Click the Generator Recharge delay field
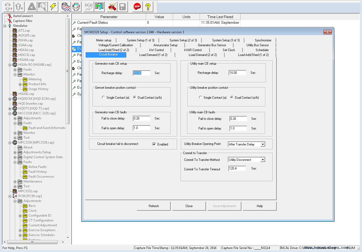 142,73
